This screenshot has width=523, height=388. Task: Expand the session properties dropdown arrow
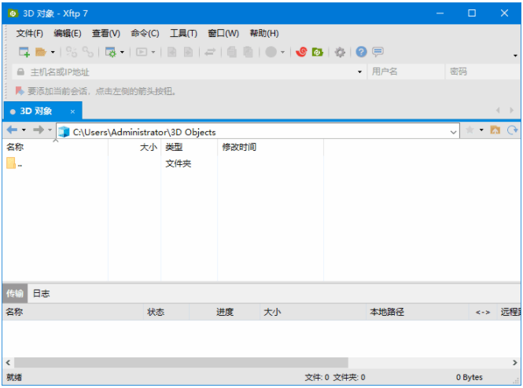click(122, 53)
